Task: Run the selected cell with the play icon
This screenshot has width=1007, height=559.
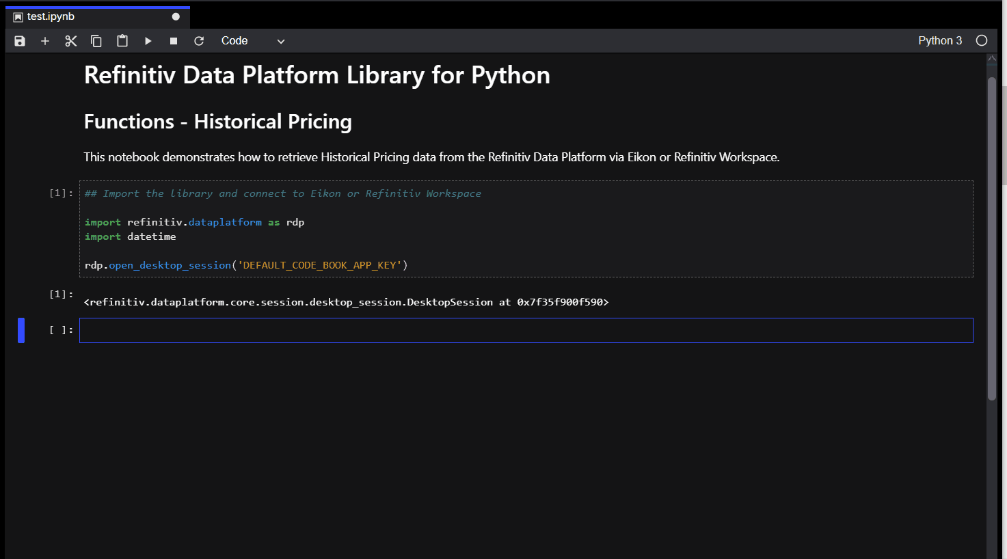Action: click(148, 41)
